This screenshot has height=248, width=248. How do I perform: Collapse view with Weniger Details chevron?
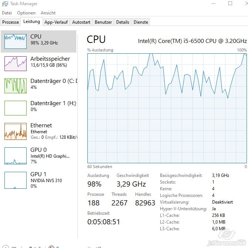tap(5, 247)
